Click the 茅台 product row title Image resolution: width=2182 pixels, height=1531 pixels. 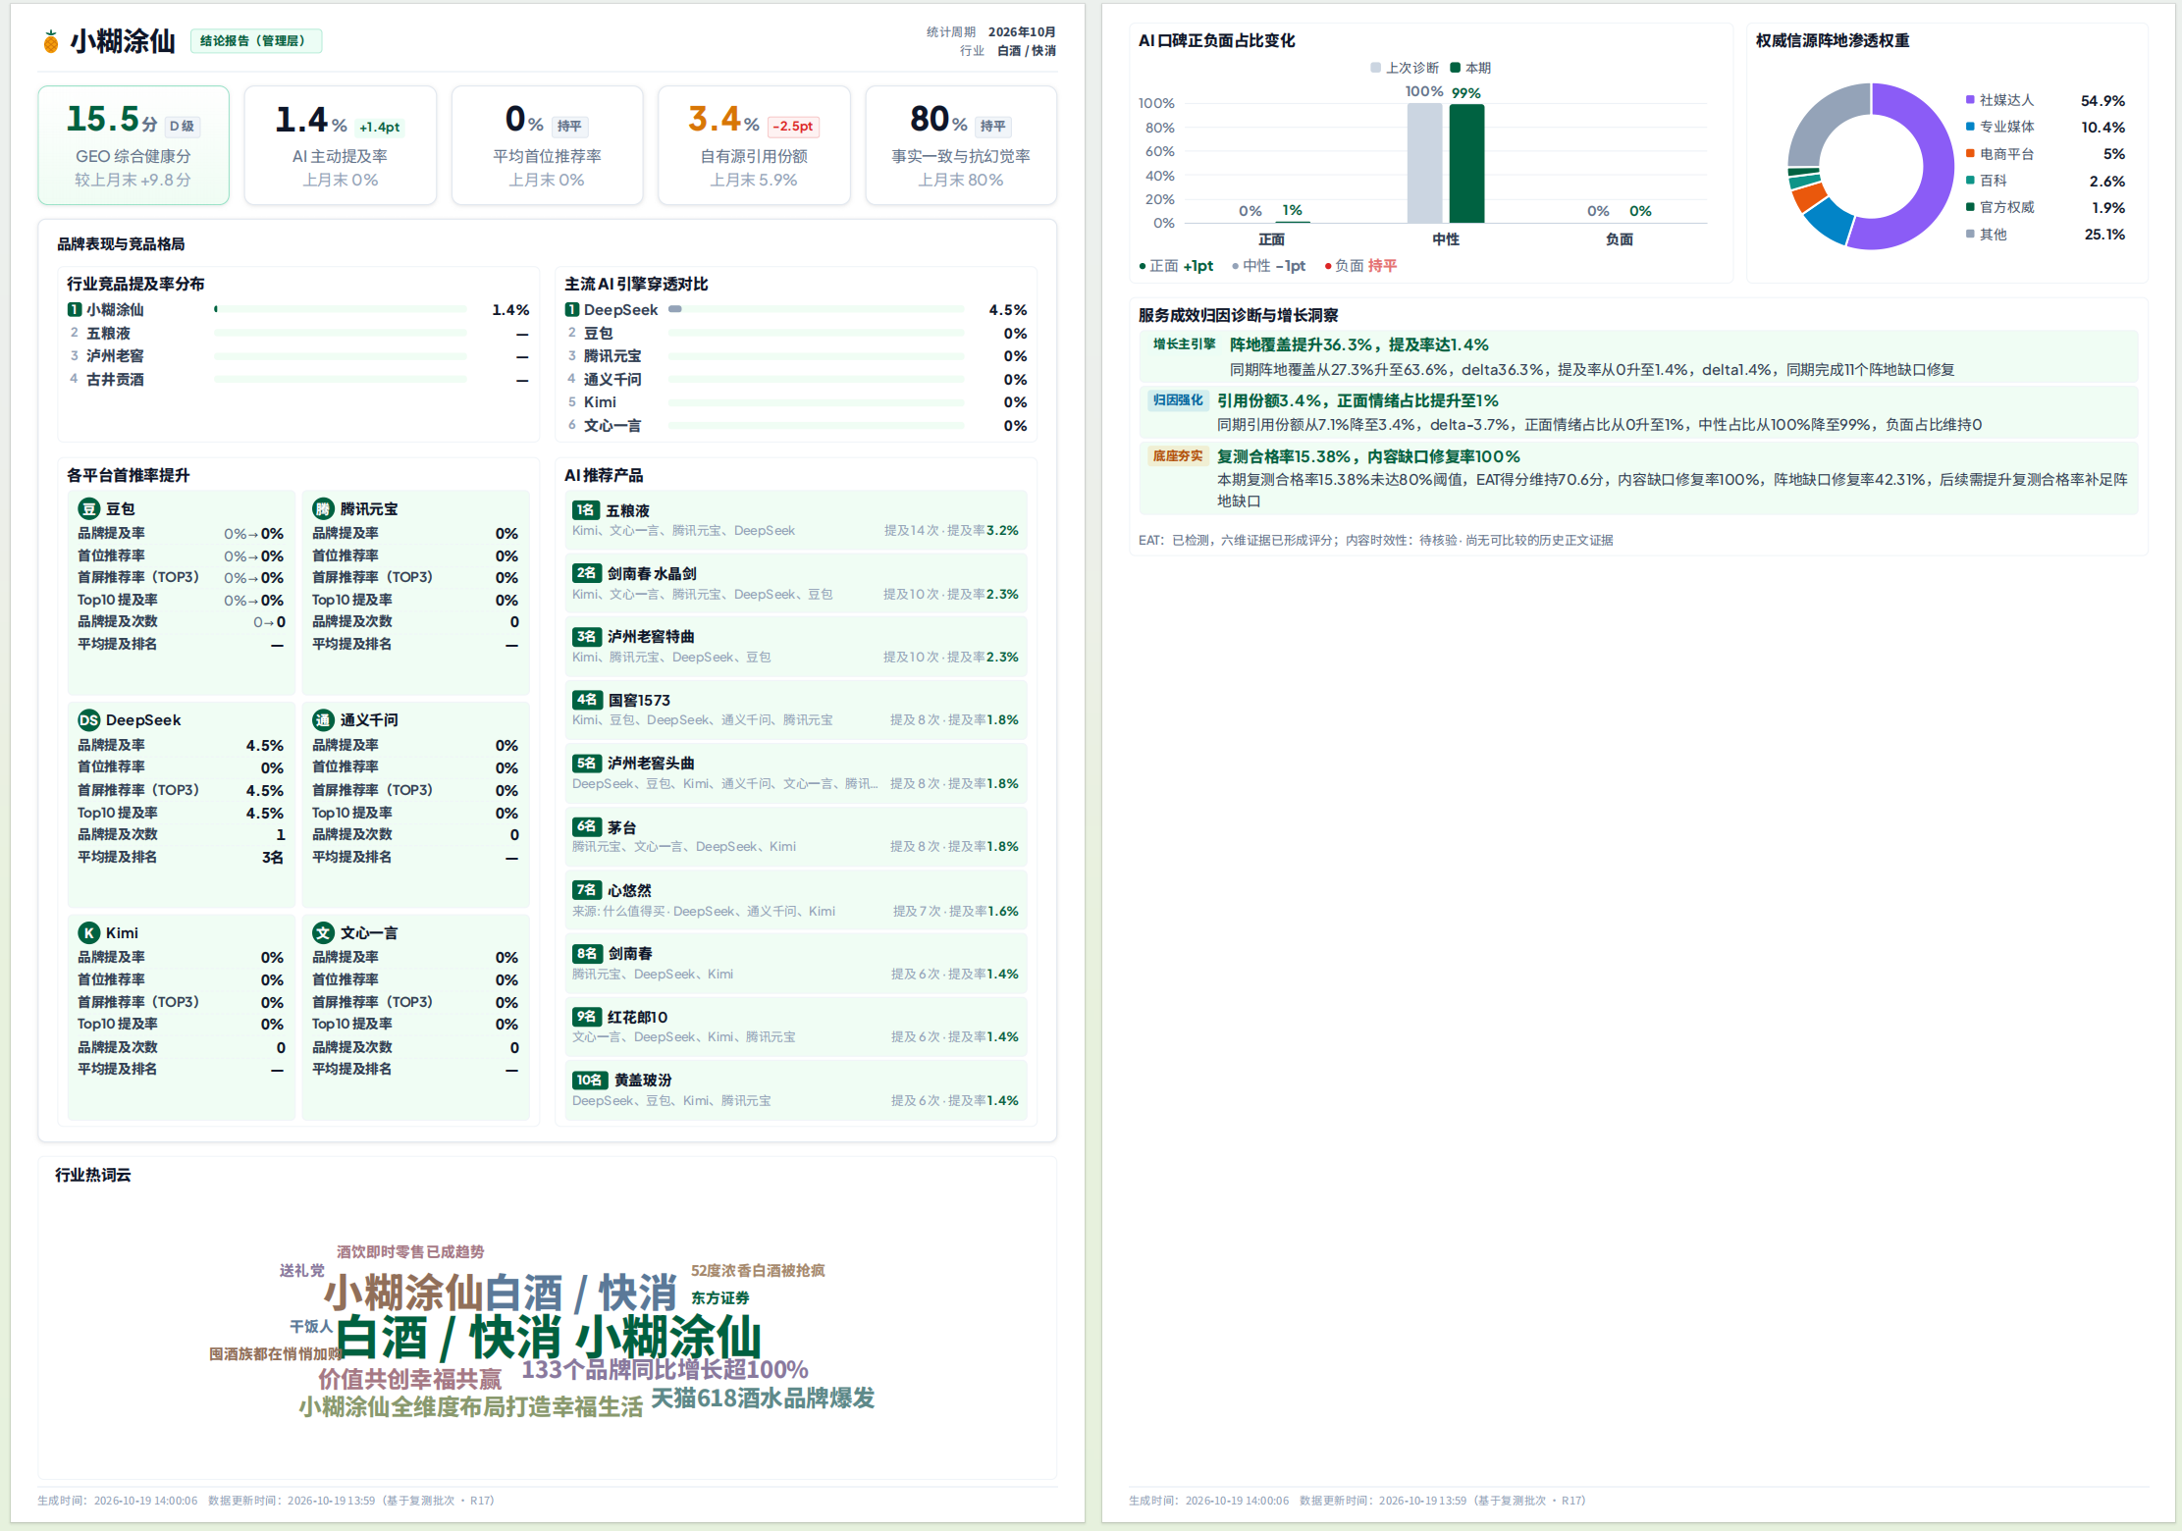click(622, 826)
